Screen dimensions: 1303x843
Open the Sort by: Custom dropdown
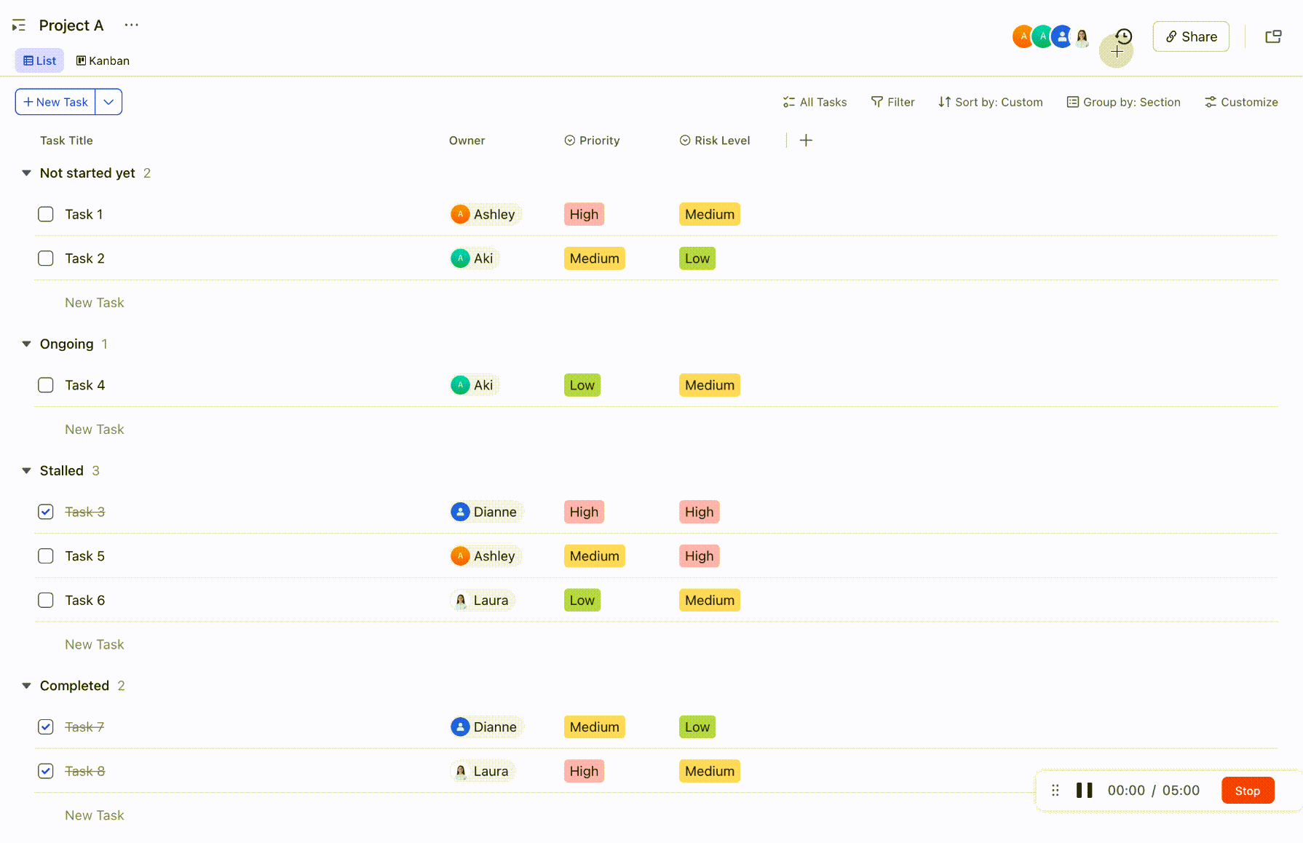990,102
